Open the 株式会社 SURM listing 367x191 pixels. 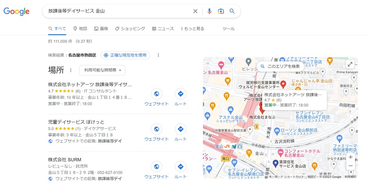click(x=65, y=160)
